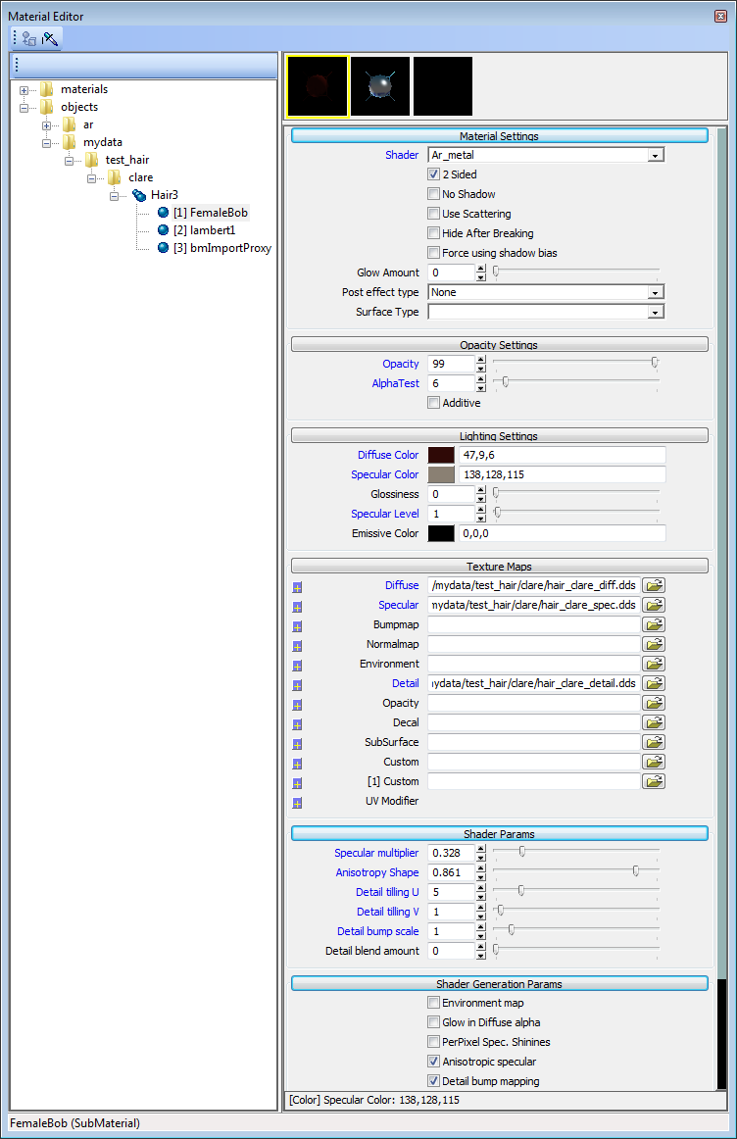Enable Environment map generation param
This screenshot has width=737, height=1139.
pyautogui.click(x=433, y=1003)
